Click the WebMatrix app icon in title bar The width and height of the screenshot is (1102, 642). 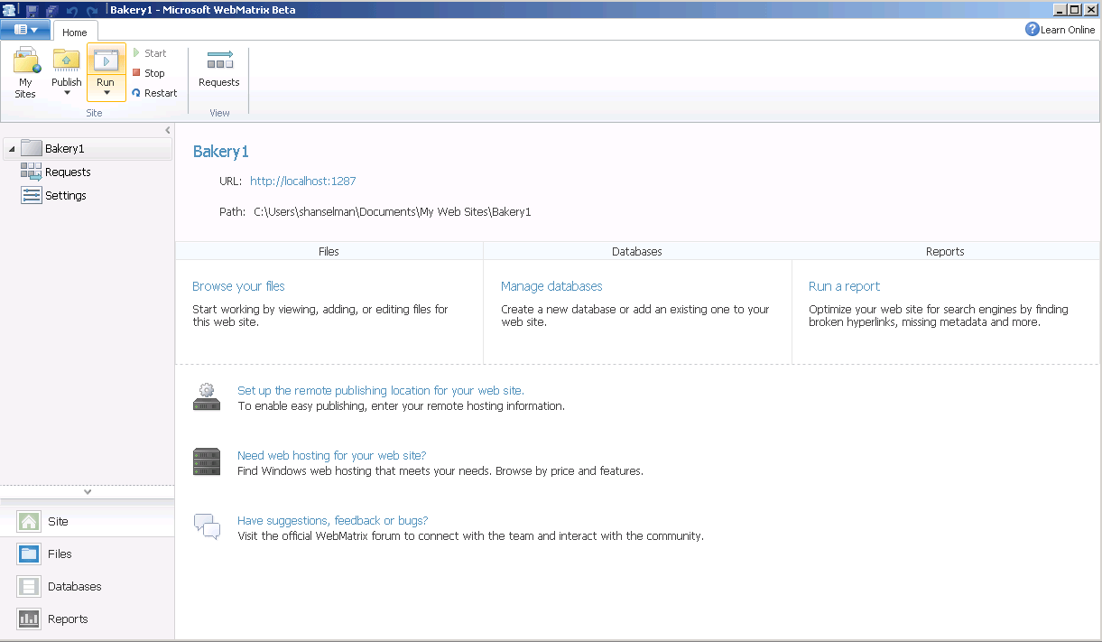pyautogui.click(x=10, y=10)
